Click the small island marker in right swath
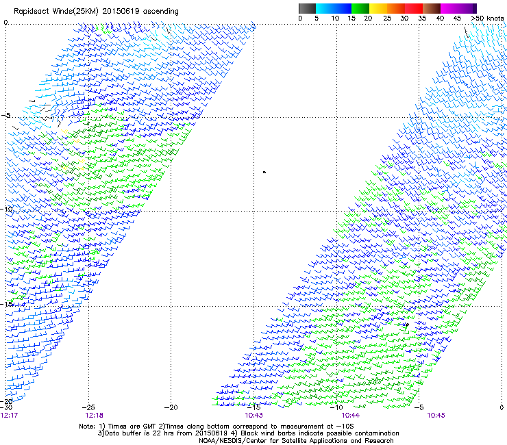 point(407,325)
